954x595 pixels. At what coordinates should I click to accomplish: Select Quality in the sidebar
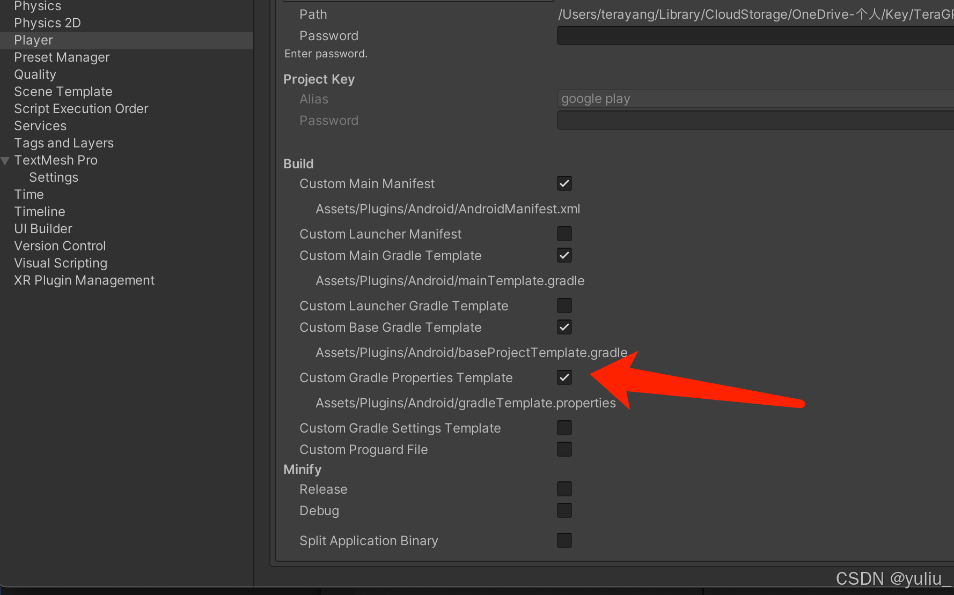click(35, 74)
